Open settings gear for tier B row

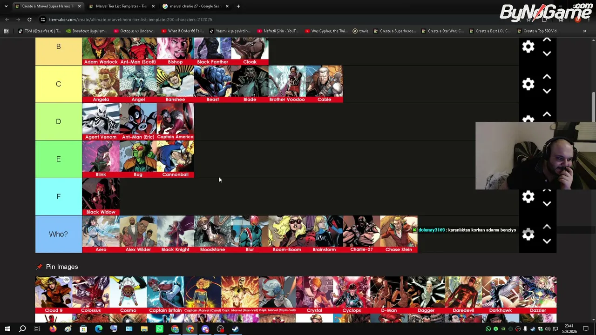tap(528, 47)
